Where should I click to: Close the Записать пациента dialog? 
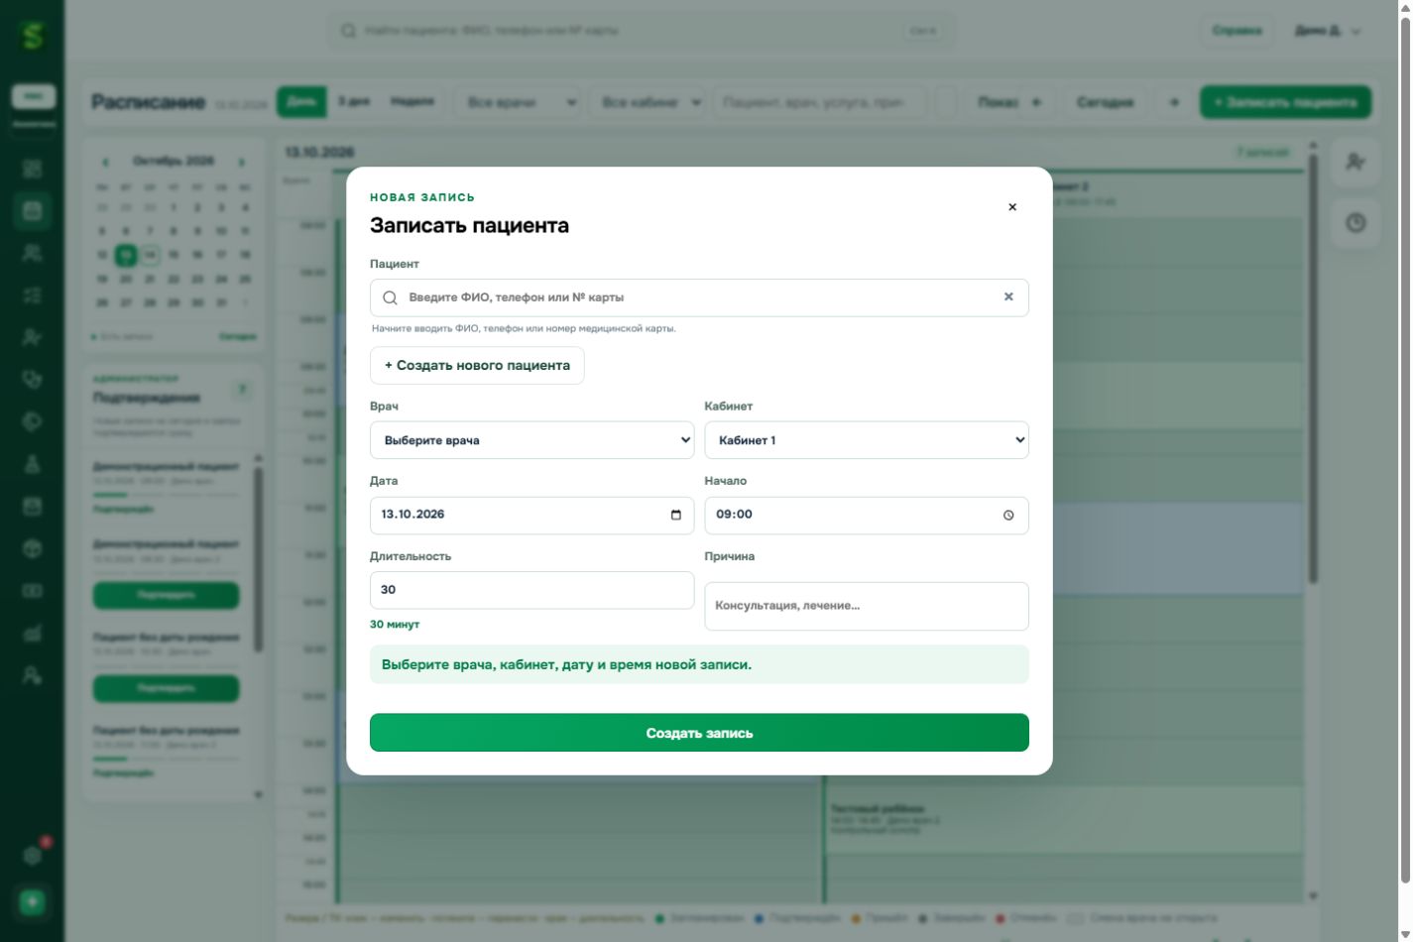pyautogui.click(x=1012, y=207)
